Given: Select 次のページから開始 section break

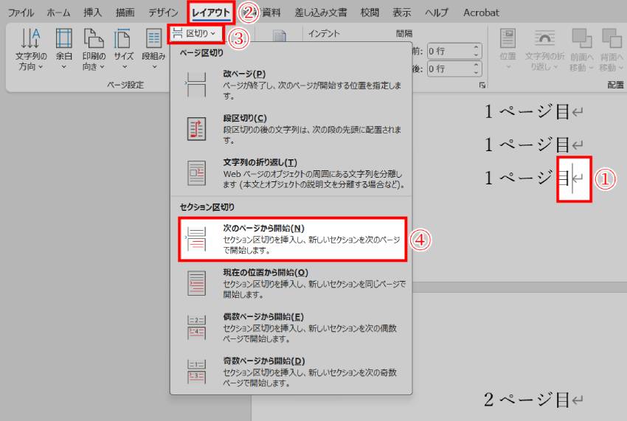Looking at the screenshot, I should 292,239.
